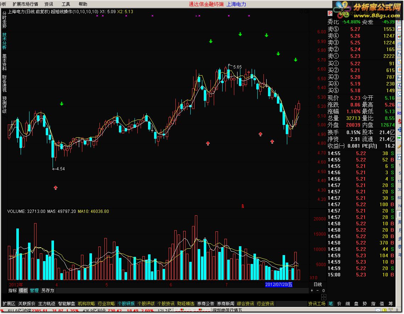Open the 个股研报 tab
The image size is (404, 314).
pyautogui.click(x=126, y=304)
